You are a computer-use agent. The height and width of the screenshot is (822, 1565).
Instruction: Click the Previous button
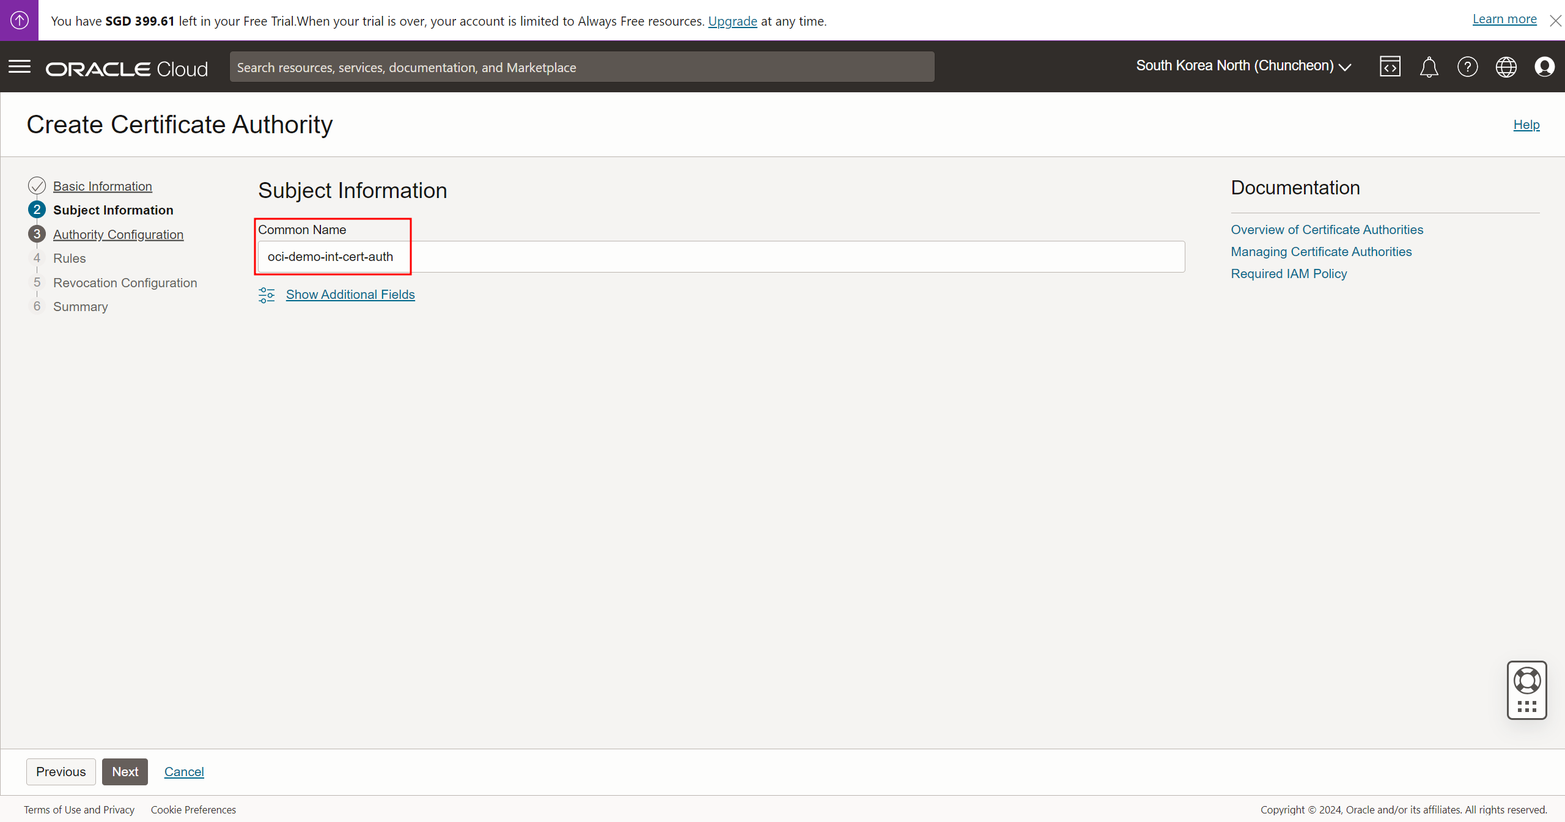click(x=61, y=772)
